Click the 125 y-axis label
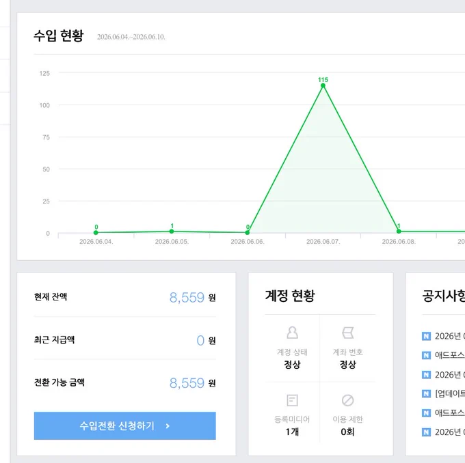This screenshot has width=465, height=463. coord(44,73)
